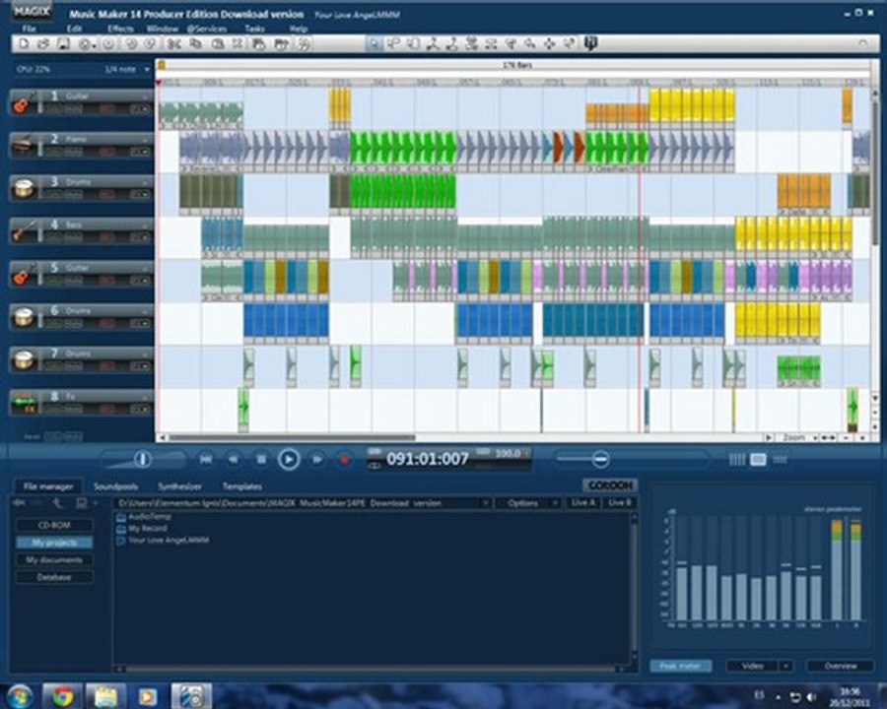
Task: Click the Stop button in transport
Action: [x=261, y=459]
